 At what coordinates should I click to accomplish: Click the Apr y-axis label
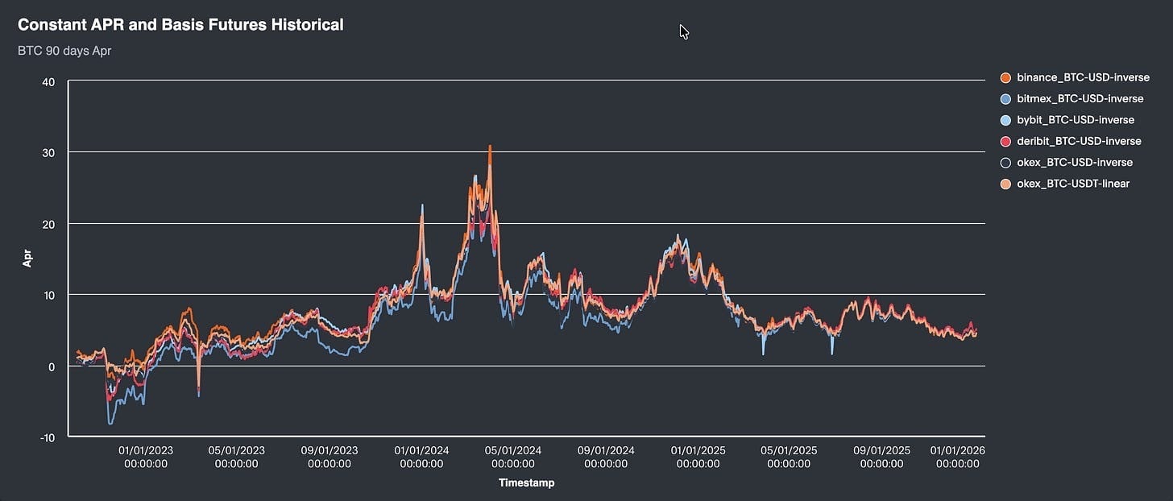point(28,256)
